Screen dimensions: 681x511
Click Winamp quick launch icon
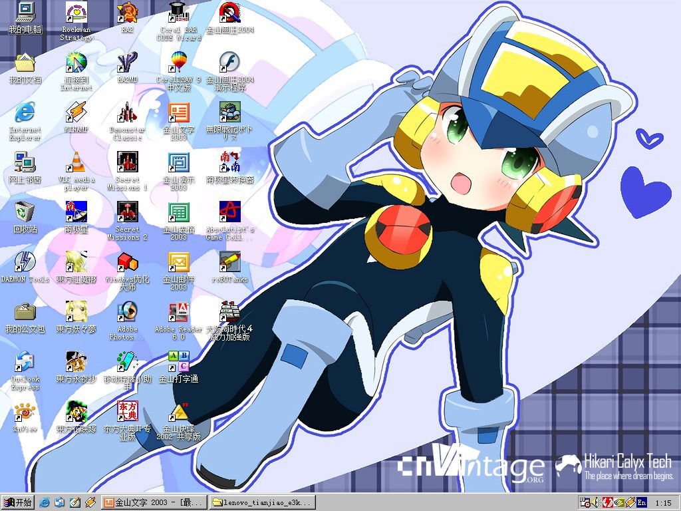[90, 502]
